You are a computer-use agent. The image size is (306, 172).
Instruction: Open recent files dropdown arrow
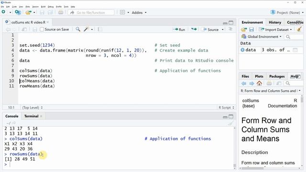(34, 12)
